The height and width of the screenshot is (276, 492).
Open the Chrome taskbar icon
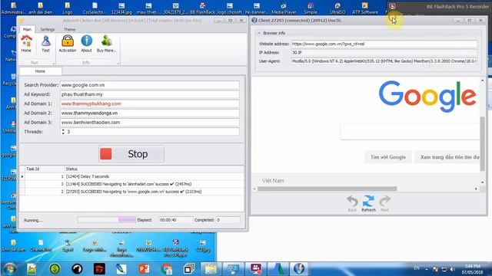(x=167, y=269)
